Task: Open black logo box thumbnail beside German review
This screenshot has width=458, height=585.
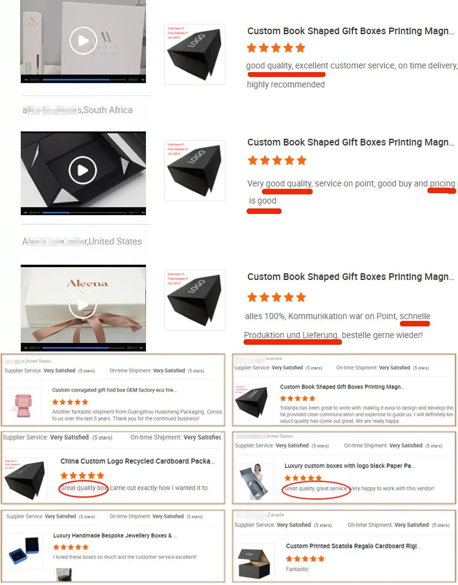Action: (195, 300)
